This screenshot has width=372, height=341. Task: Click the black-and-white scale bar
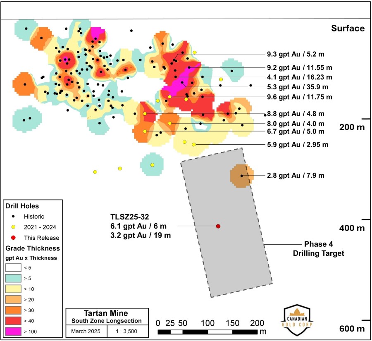click(x=207, y=332)
